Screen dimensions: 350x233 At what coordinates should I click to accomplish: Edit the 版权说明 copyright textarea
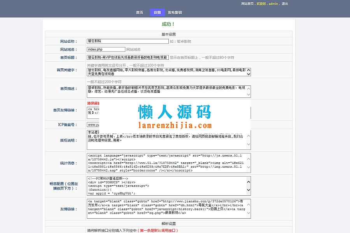coord(169,140)
